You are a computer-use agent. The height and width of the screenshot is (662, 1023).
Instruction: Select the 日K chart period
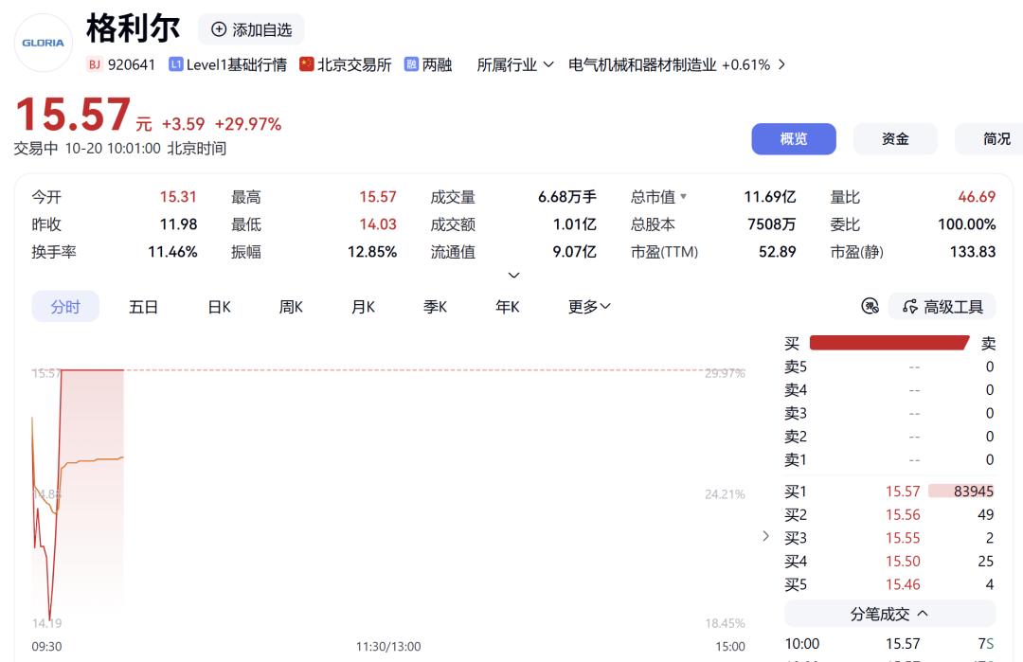coord(219,307)
